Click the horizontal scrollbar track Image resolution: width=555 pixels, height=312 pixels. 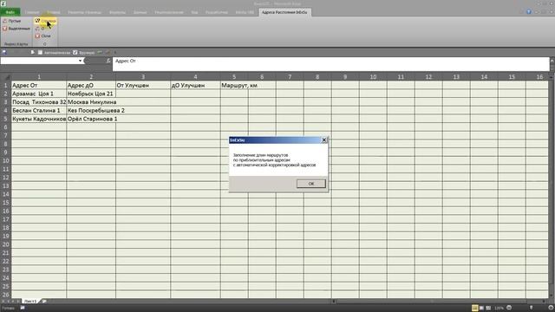click(x=439, y=302)
